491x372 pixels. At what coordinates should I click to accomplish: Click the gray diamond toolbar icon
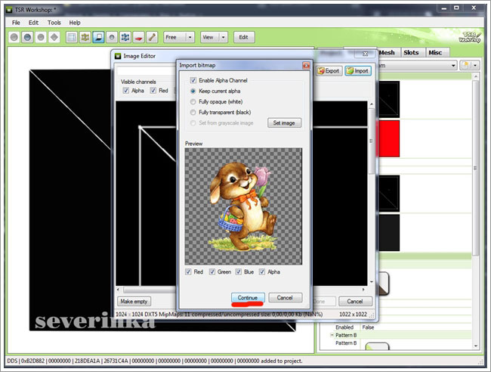(x=54, y=37)
